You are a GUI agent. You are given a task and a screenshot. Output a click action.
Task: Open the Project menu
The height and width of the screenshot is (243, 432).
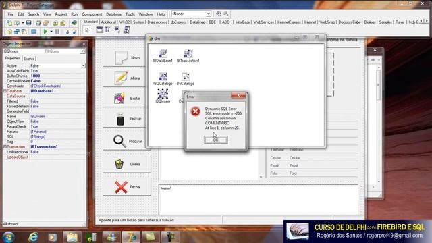(61, 14)
